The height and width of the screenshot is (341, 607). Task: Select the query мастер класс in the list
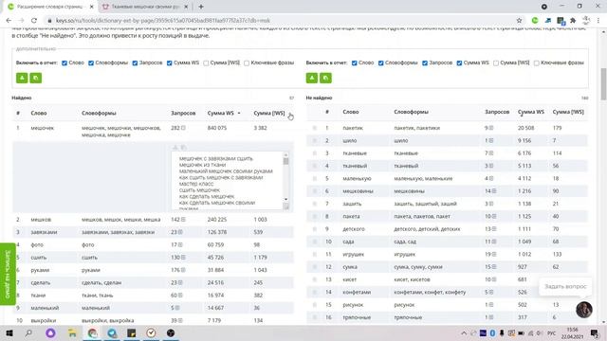click(x=196, y=184)
